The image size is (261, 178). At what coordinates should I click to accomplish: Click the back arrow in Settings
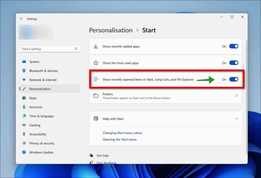pos(21,19)
